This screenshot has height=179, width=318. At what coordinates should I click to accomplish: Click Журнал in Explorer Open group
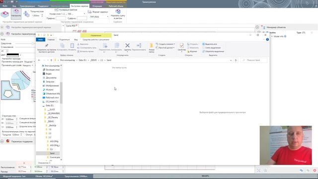coord(192,51)
